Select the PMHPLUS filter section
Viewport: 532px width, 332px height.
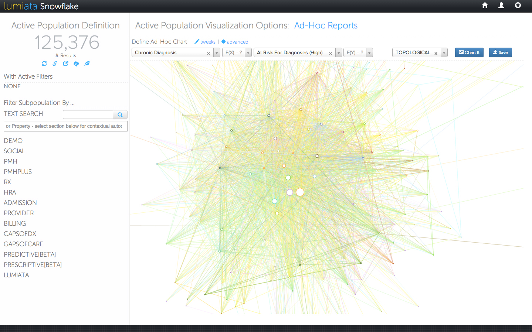18,172
